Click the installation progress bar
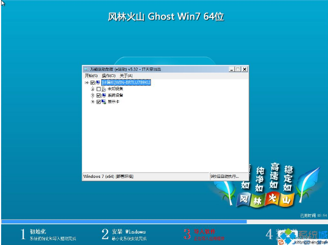The image size is (328, 245). click(x=164, y=222)
